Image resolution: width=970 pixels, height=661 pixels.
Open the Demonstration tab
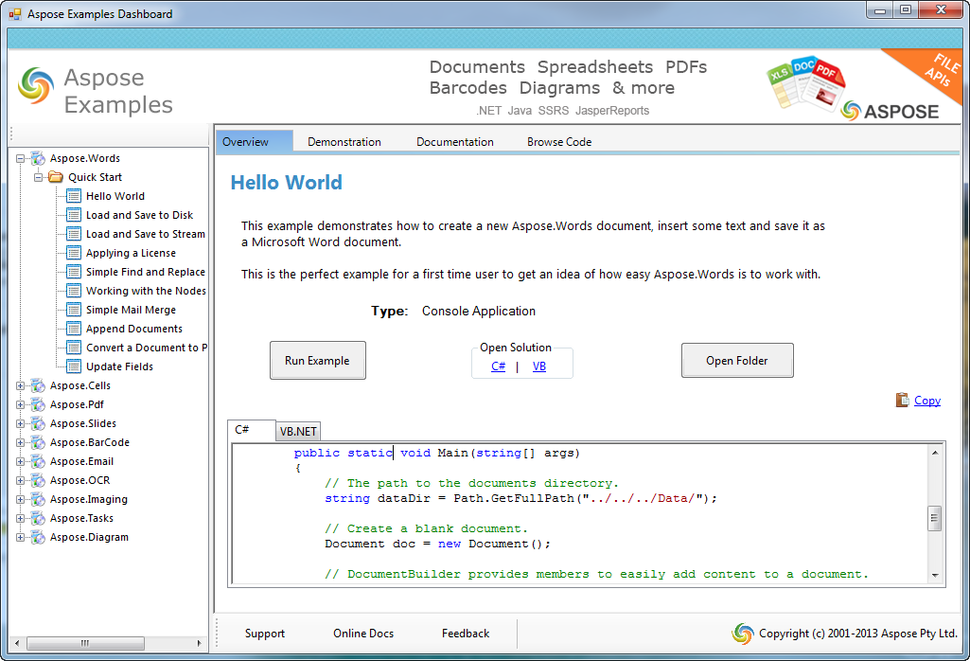click(344, 142)
